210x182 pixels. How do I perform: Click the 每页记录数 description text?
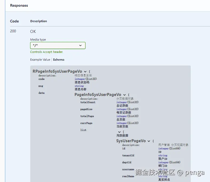click(124, 113)
